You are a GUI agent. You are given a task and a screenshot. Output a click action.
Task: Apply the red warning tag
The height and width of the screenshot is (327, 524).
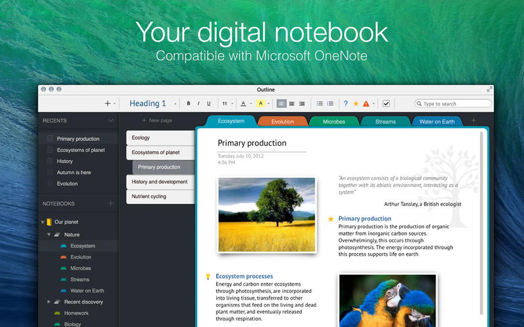(x=366, y=104)
